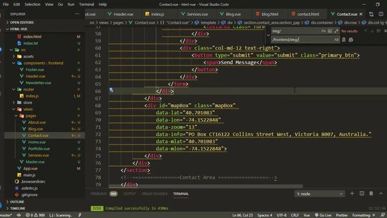Toggle Match Case in find box
Image resolution: width=387 pixels, height=218 pixels.
[x=324, y=31]
